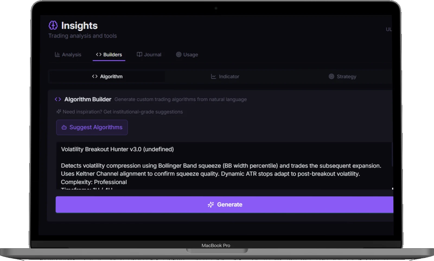Click the target icon on Strategy tab
The width and height of the screenshot is (434, 261).
coord(331,77)
